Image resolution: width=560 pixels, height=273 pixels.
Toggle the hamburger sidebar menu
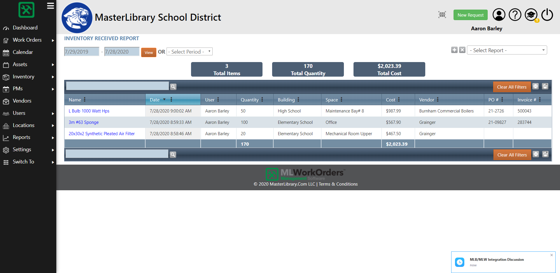tap(50, 6)
